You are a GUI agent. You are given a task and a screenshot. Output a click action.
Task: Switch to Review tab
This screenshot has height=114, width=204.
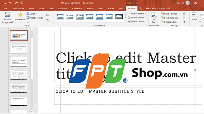[90, 9]
